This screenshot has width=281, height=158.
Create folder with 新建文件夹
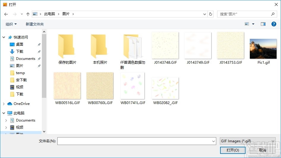[34, 24]
